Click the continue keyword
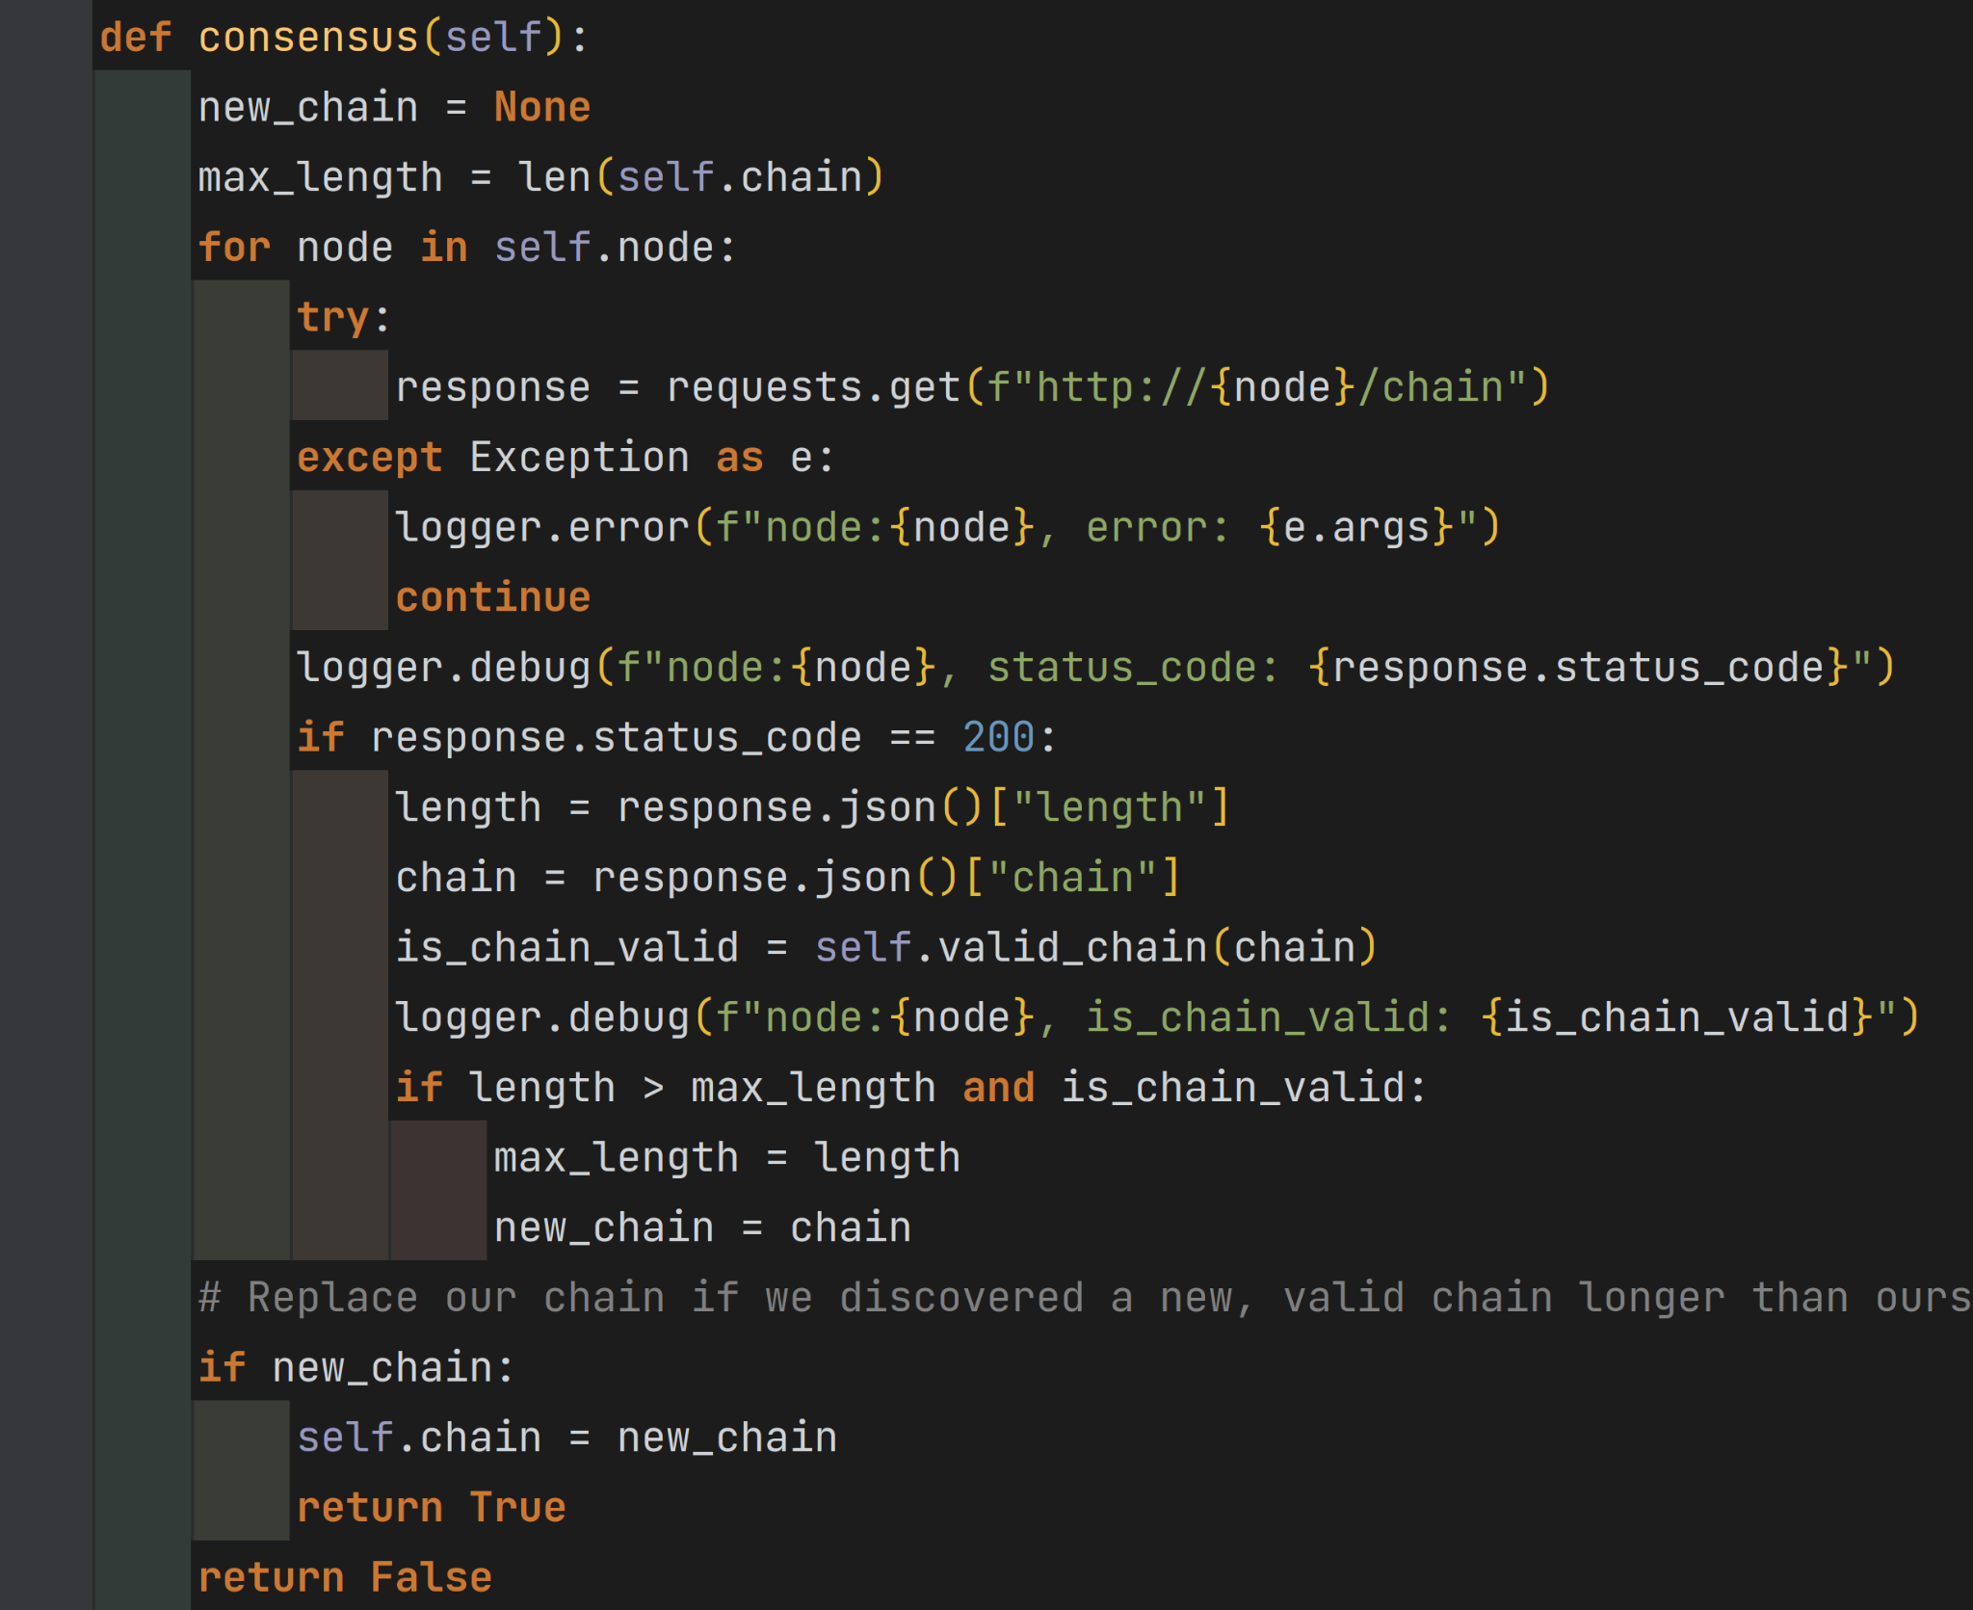 (492, 597)
